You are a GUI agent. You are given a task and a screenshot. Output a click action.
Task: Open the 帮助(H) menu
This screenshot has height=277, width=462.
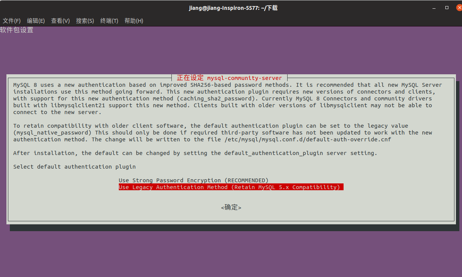click(x=133, y=21)
